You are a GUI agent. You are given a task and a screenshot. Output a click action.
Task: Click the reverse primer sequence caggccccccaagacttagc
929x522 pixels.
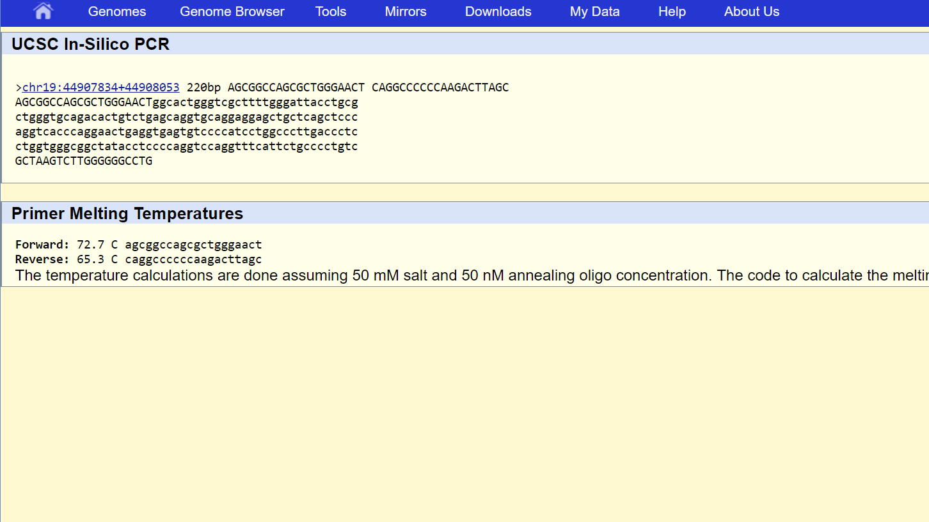pos(193,259)
